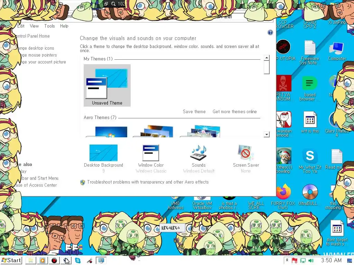This screenshot has height=265, width=354.
Task: Click the network tray icon
Action: 303,261
